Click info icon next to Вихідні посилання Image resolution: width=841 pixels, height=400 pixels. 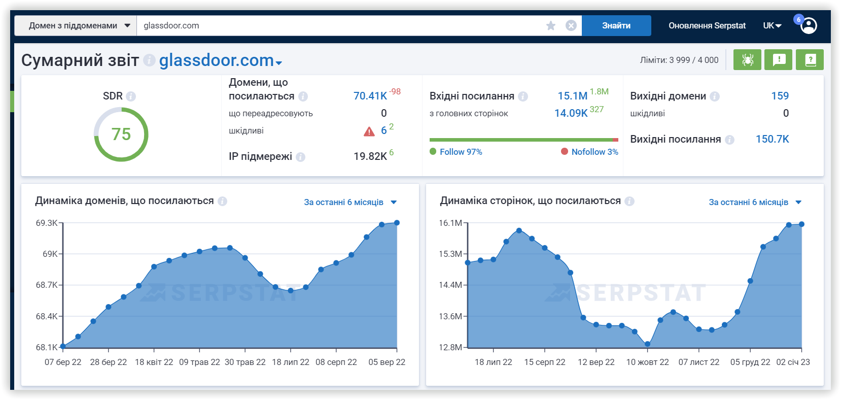[x=730, y=140]
